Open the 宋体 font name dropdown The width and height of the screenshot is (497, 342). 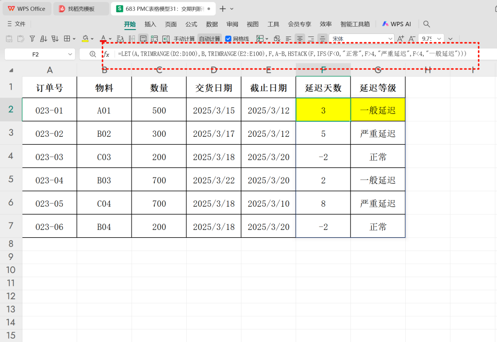(x=390, y=39)
